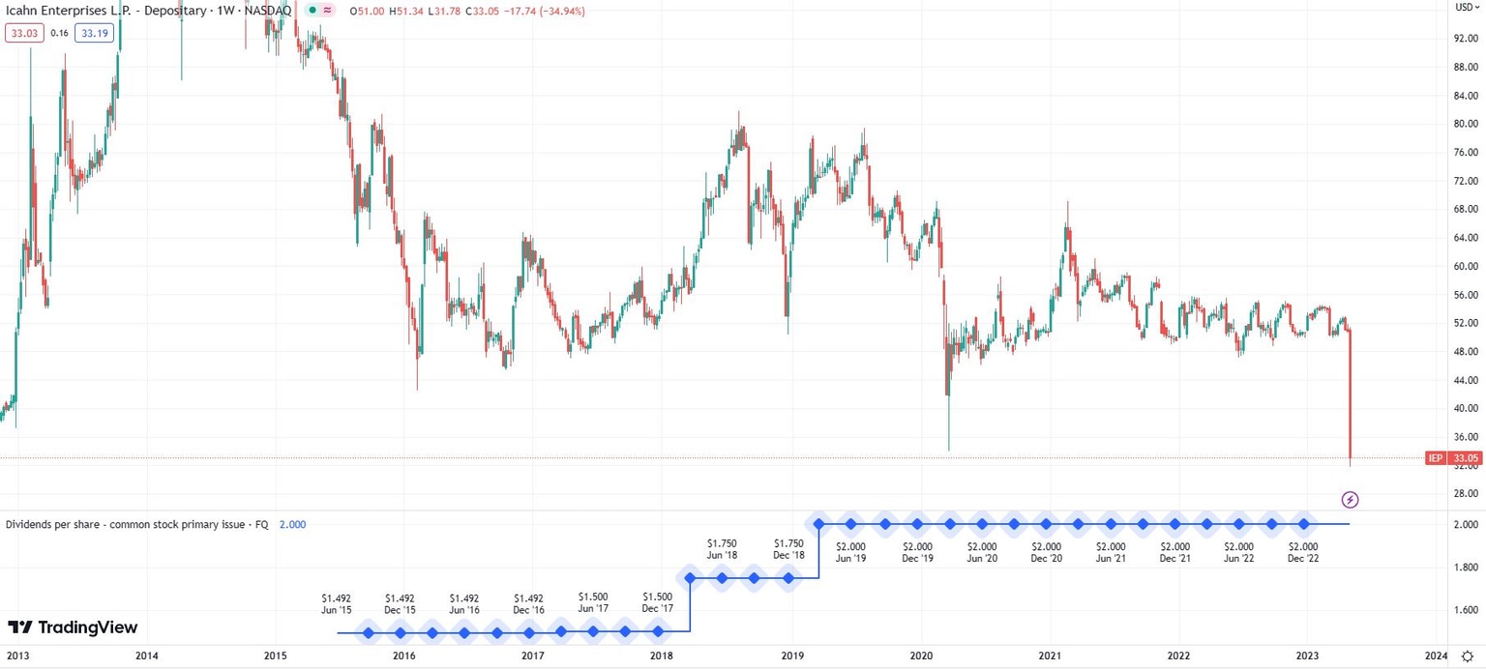1486x670 pixels.
Task: Click the dividend marker above Dec '22
Action: pos(1304,524)
